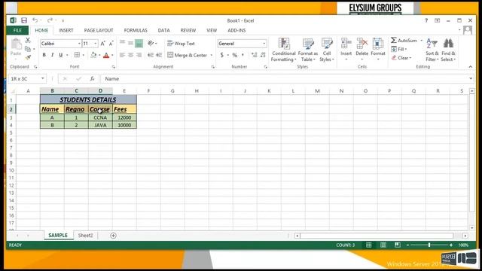Apply the red Font Color A

pos(106,55)
